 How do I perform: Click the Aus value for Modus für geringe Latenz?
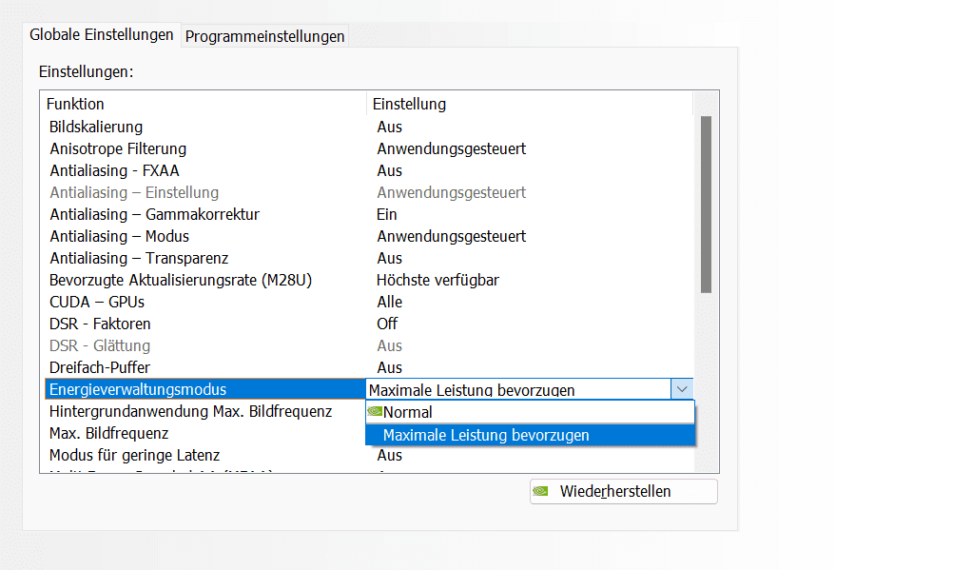click(x=389, y=455)
